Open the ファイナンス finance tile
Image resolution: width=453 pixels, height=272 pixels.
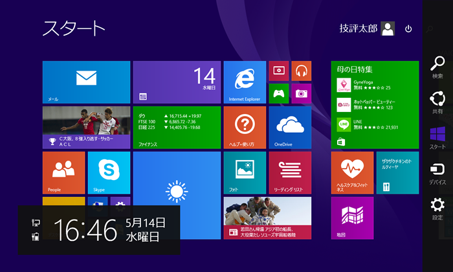point(177,128)
